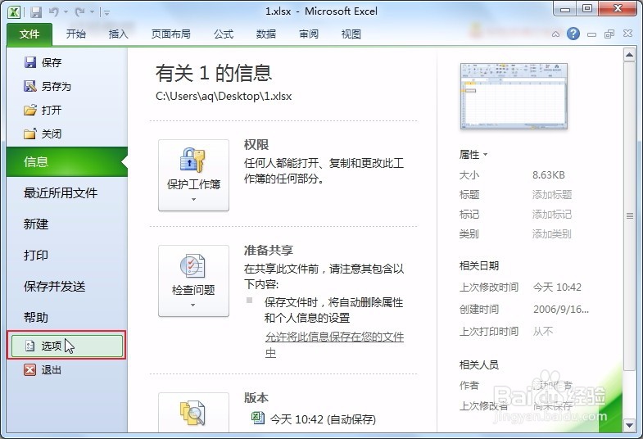
Task: Click the lock and key icon
Action: (192, 160)
